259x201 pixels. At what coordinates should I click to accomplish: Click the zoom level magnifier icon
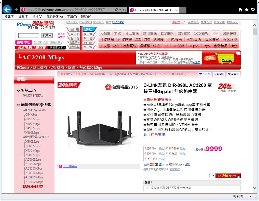[x=234, y=196]
